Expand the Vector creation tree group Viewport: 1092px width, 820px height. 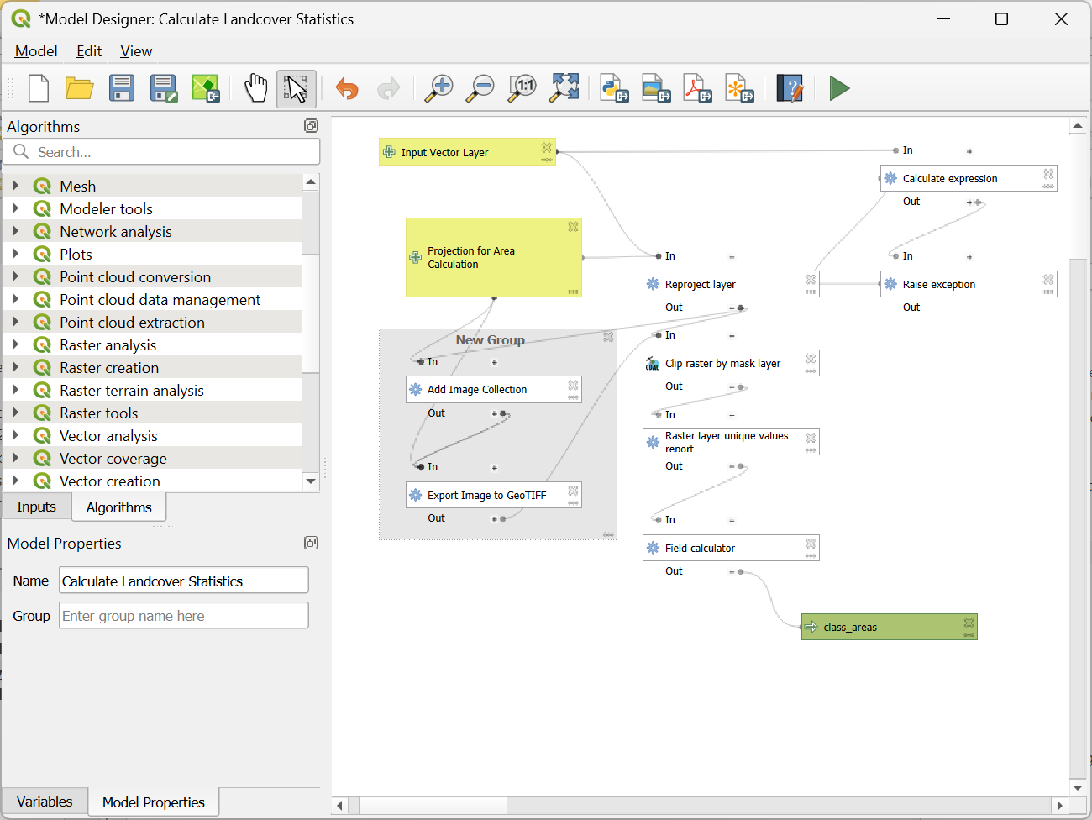[16, 481]
